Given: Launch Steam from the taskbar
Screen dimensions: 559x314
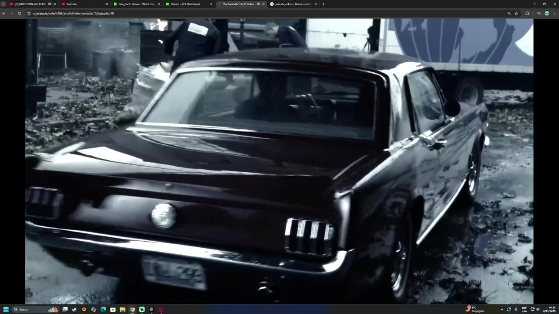Looking at the screenshot, I should pyautogui.click(x=74, y=309).
